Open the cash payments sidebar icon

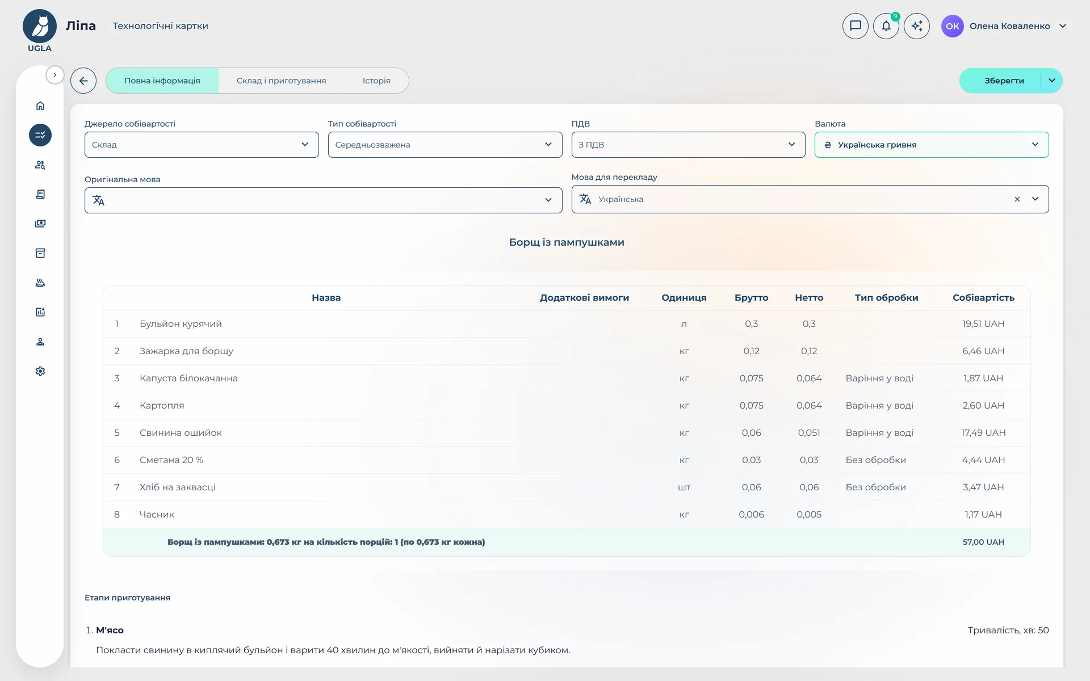point(40,224)
